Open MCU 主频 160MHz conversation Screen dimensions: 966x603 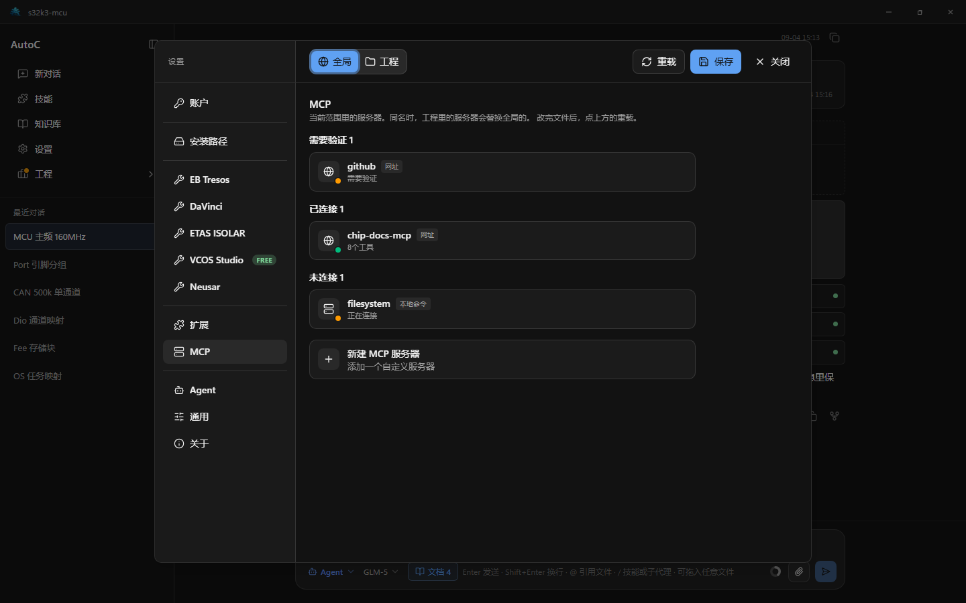pyautogui.click(x=80, y=237)
